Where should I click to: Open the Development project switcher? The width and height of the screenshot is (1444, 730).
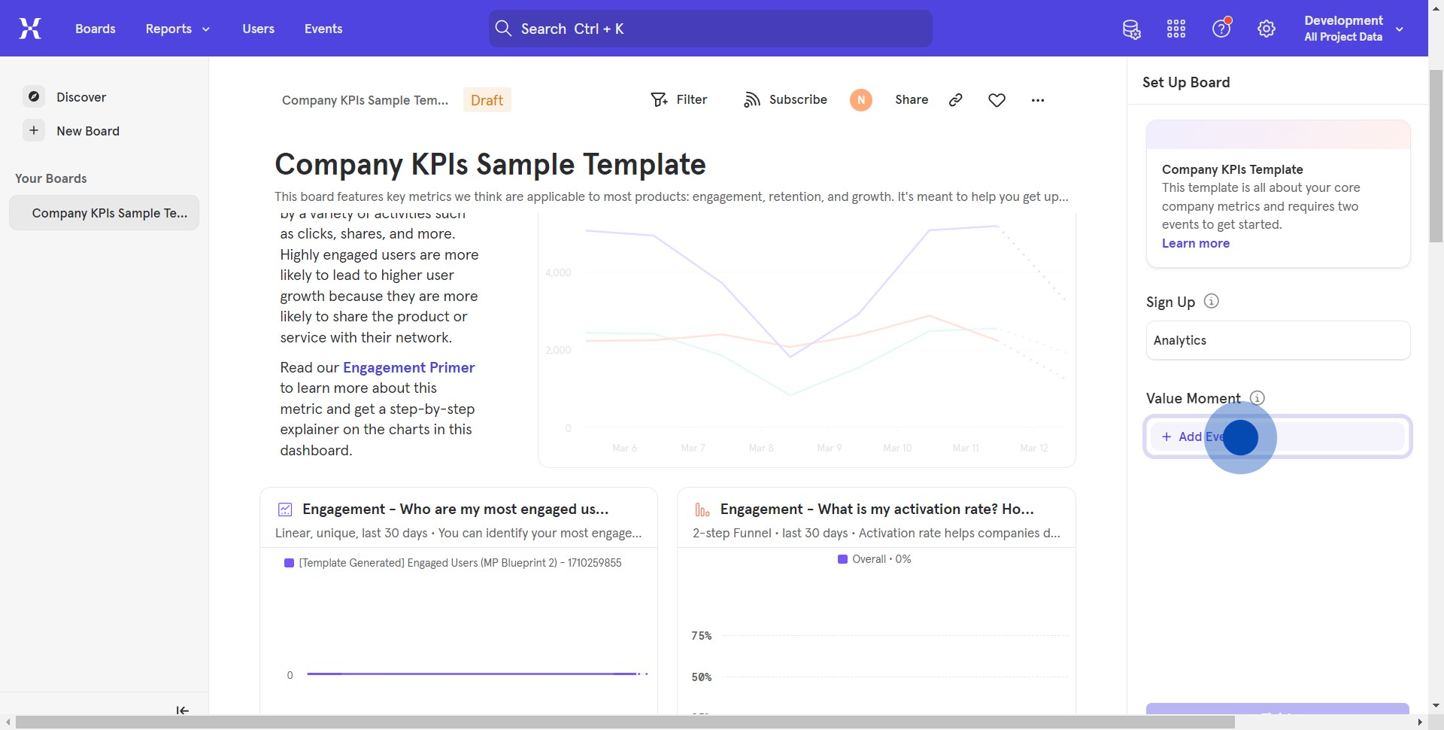pos(1353,29)
